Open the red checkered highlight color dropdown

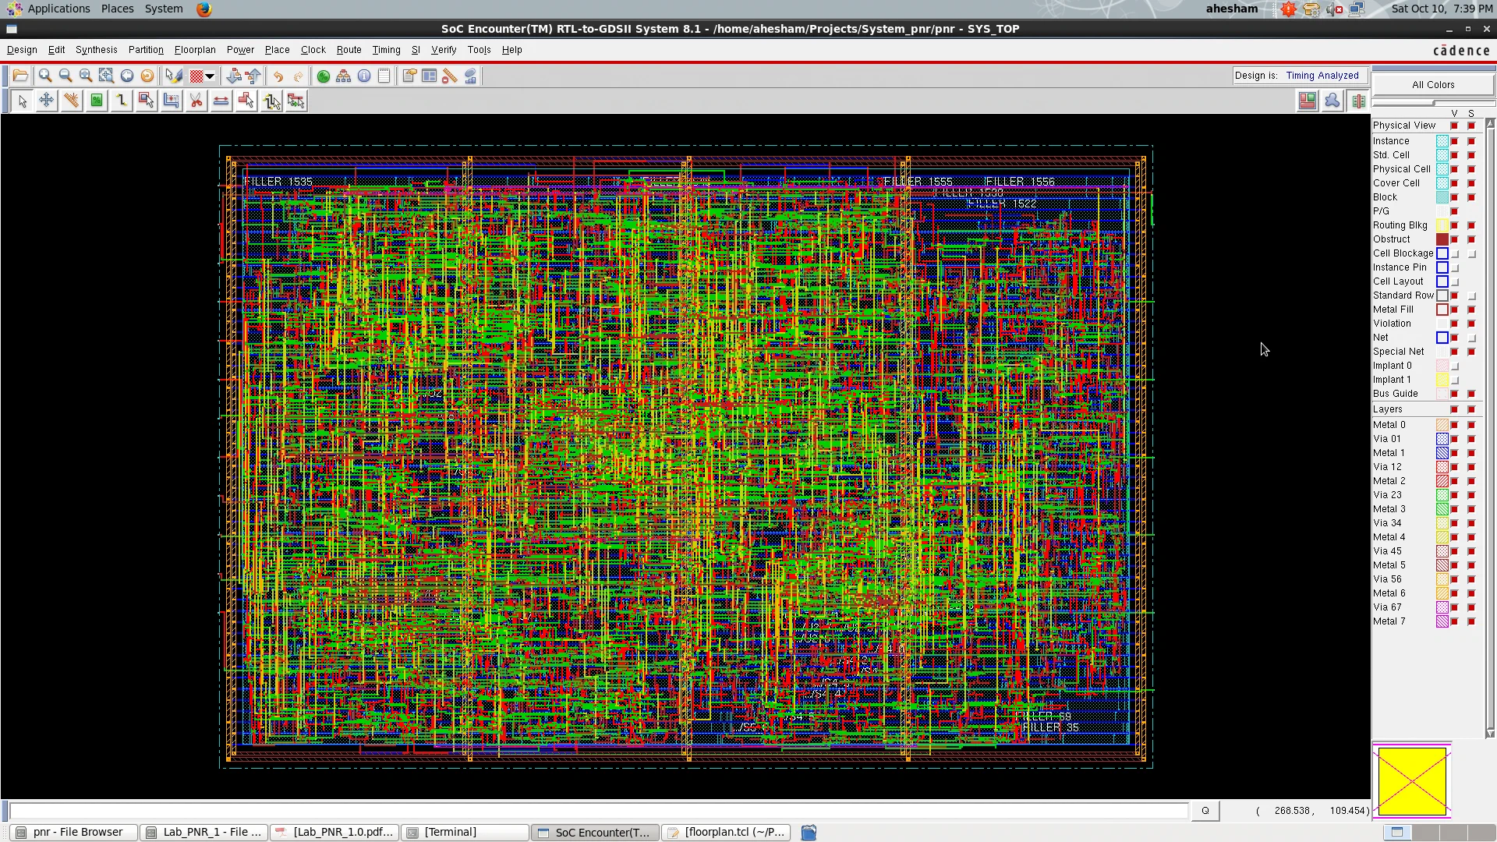pyautogui.click(x=210, y=76)
